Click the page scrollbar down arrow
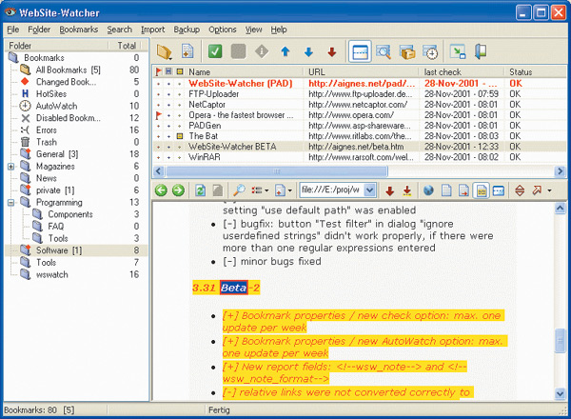 [560, 393]
